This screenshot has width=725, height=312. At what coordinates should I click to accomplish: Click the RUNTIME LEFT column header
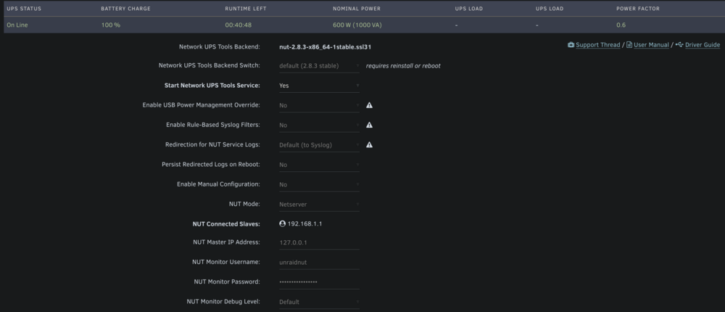coord(246,9)
